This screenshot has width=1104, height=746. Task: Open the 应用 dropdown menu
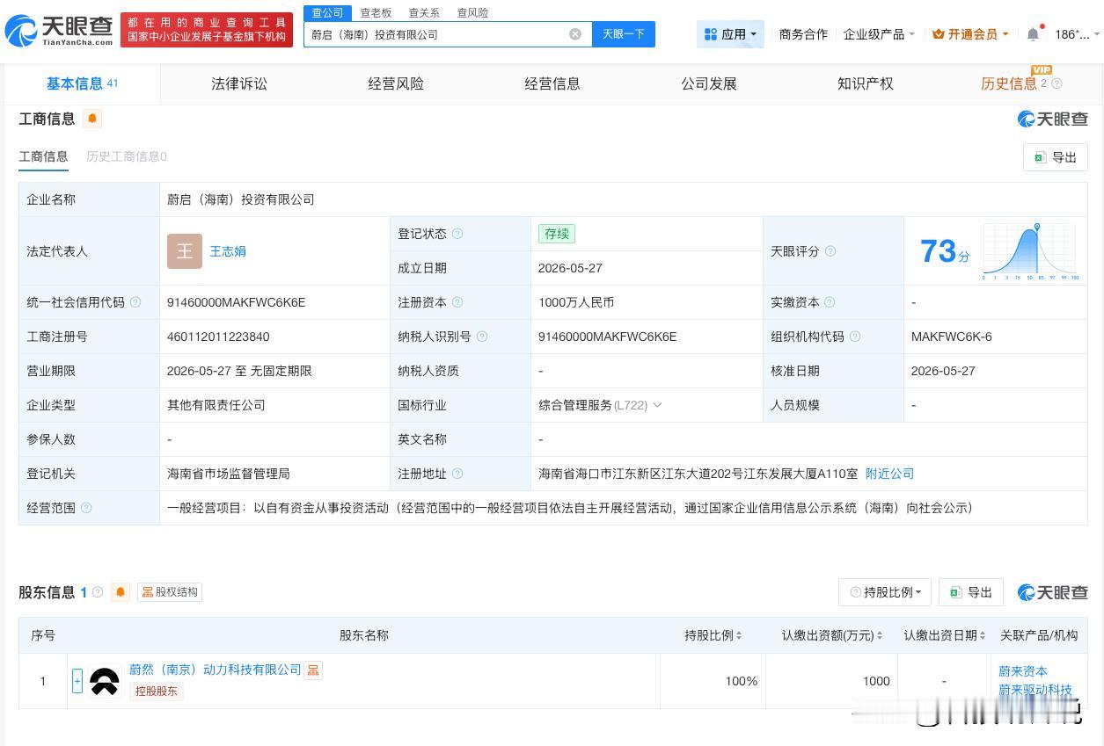click(730, 34)
